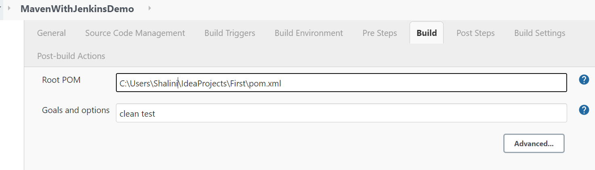Go to Post-build Actions tab

tap(71, 56)
